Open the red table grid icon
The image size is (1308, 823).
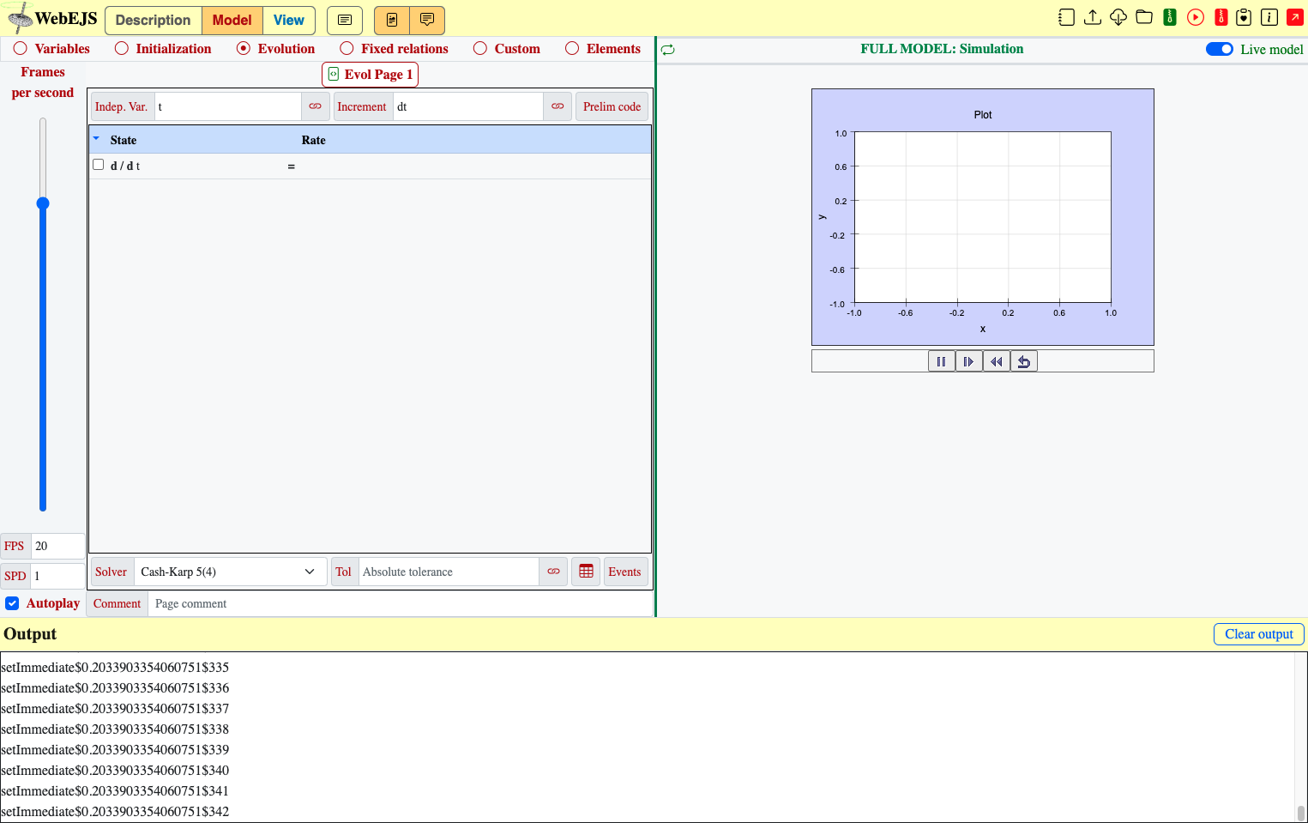coord(586,572)
